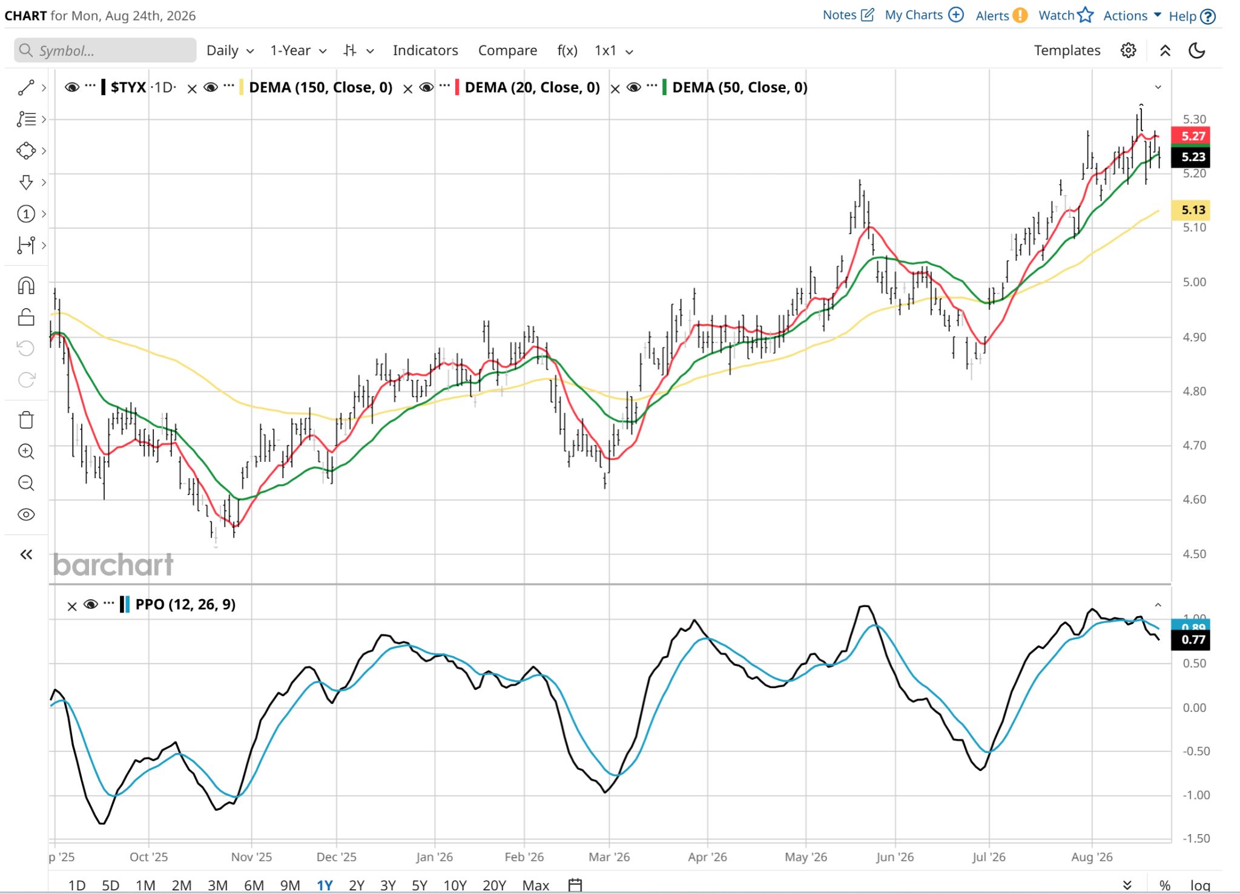
Task: Open the Indicators menu
Action: point(425,51)
